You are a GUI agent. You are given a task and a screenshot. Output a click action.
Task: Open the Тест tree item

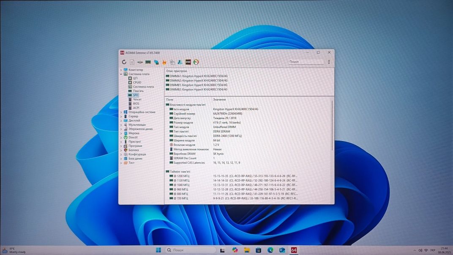(x=129, y=163)
